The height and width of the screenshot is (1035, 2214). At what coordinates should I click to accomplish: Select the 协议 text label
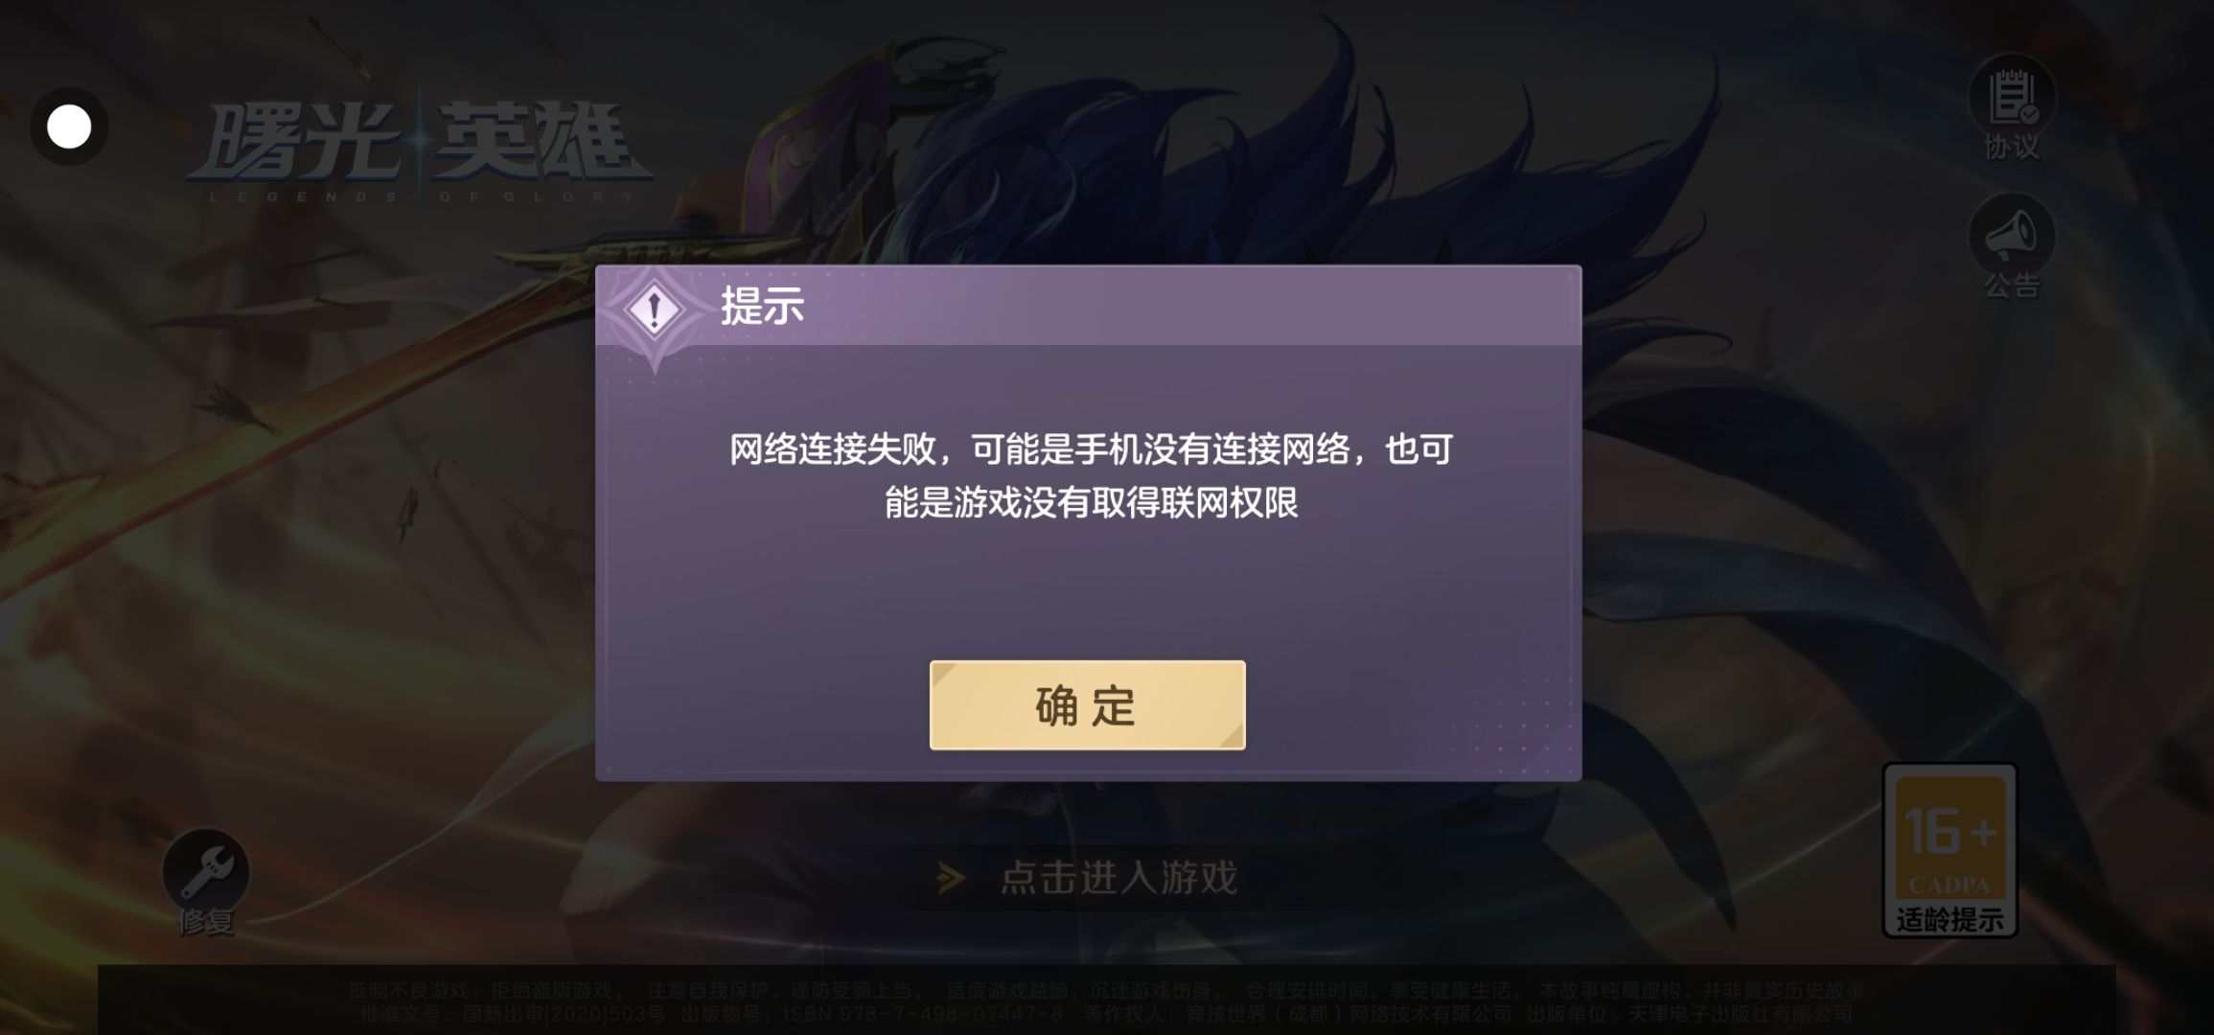(2012, 147)
